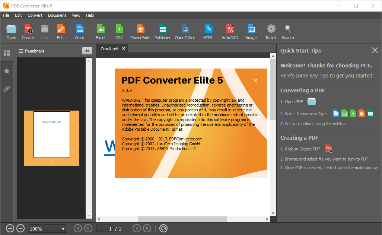Open bookmarks star panel in sidebar
The height and width of the screenshot is (235, 382).
(x=7, y=71)
